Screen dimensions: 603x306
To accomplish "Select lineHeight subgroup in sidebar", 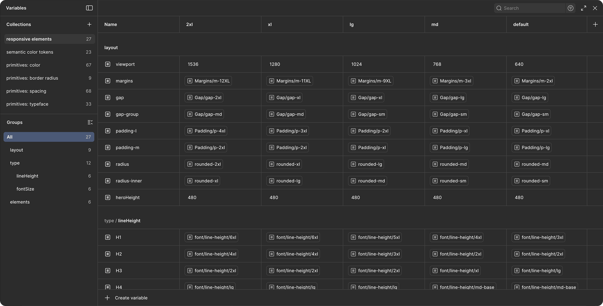I will coord(27,176).
